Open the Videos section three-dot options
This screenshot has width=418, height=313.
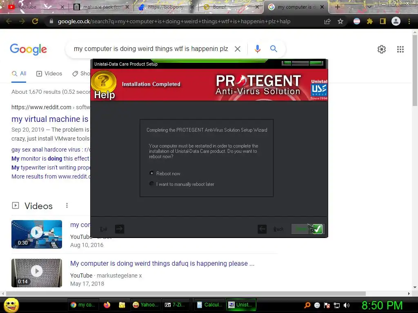67,205
